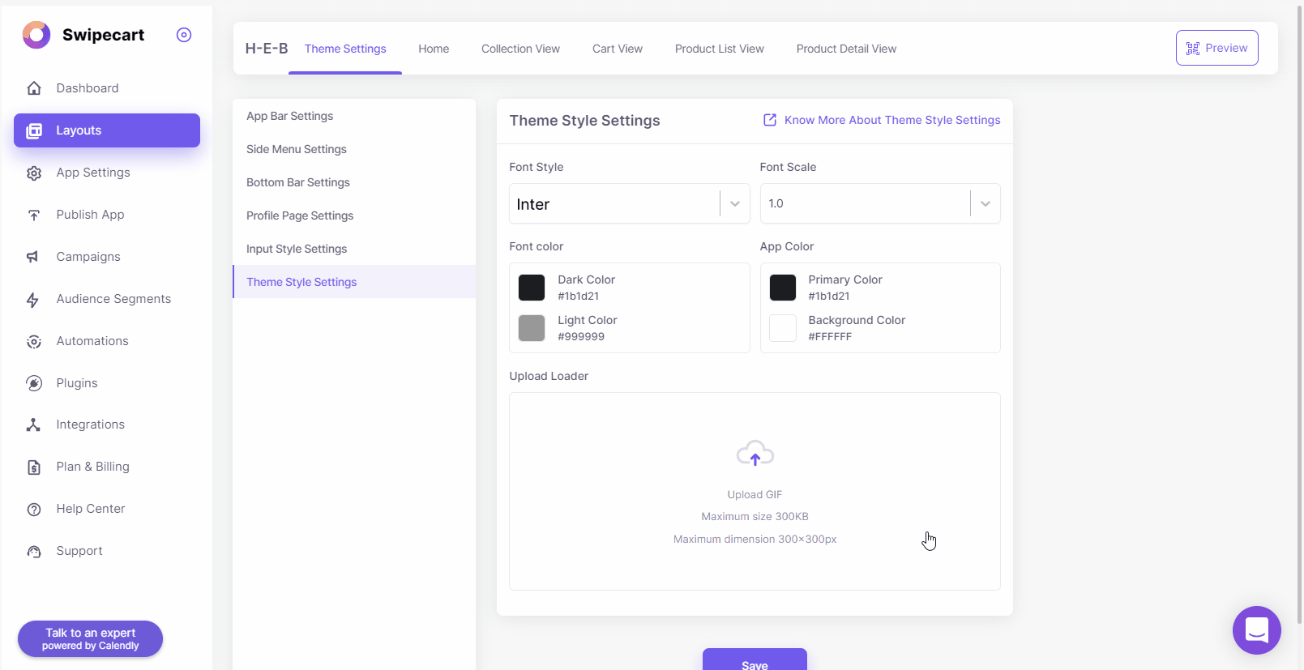Click the Audience Segments lightning icon
1304x670 pixels.
[x=33, y=300]
